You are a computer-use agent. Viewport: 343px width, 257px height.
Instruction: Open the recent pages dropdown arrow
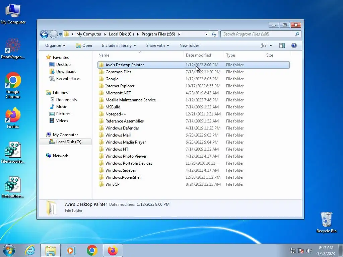[x=60, y=34]
